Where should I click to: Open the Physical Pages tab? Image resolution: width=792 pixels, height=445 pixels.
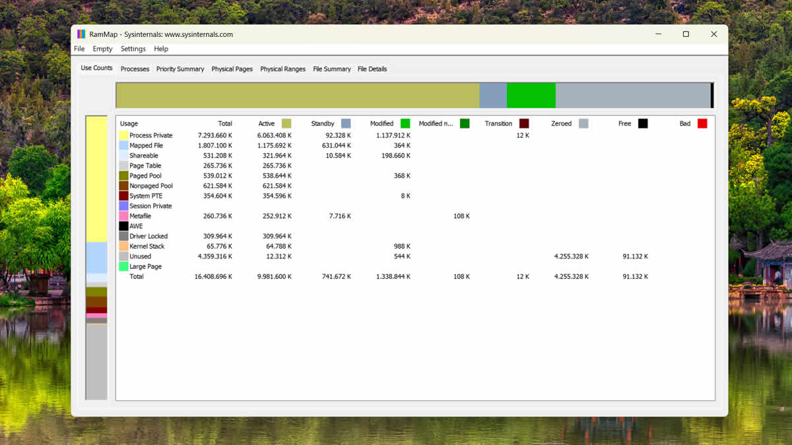(232, 69)
